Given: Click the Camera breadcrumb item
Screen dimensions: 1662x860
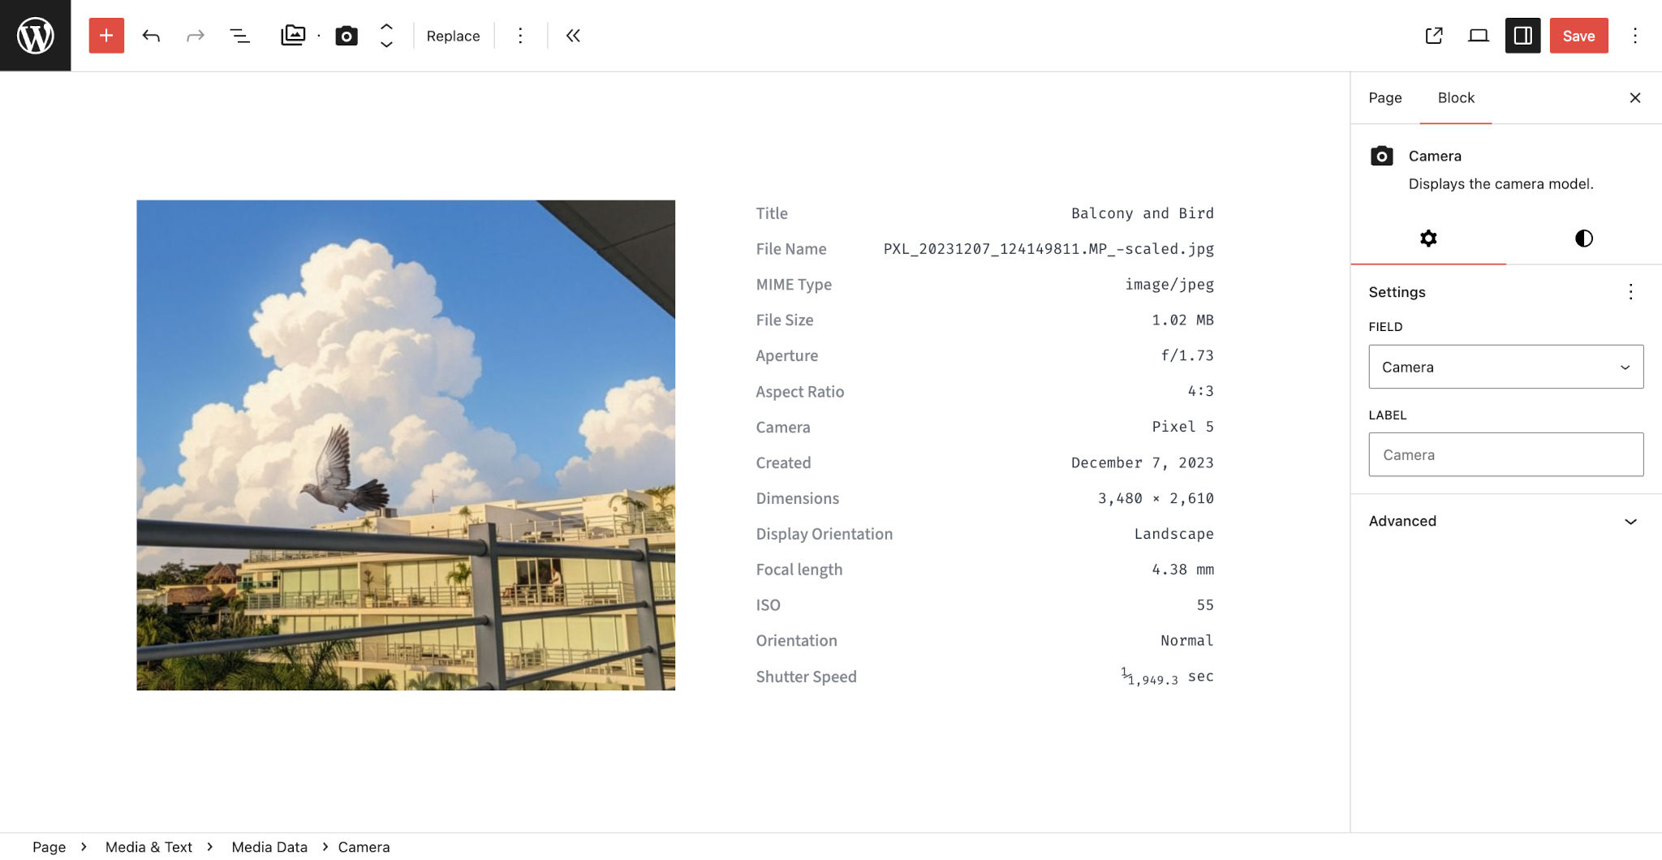Looking at the screenshot, I should tap(364, 847).
